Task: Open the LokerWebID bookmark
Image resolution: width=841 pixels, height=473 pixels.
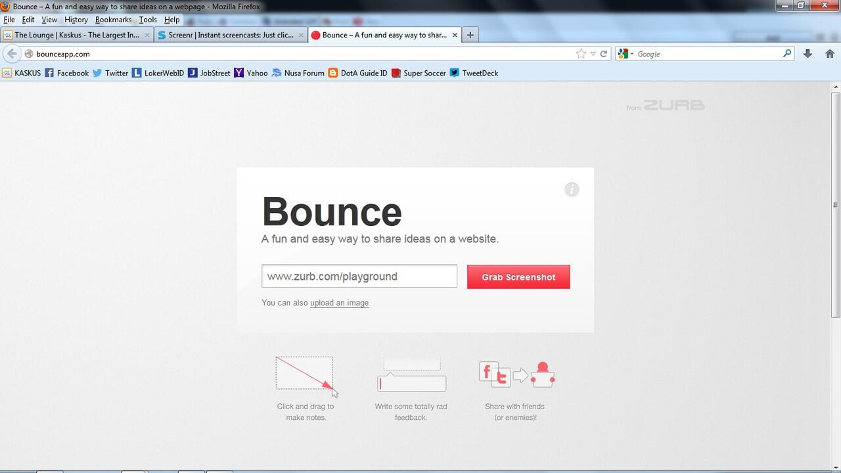Action: point(158,73)
